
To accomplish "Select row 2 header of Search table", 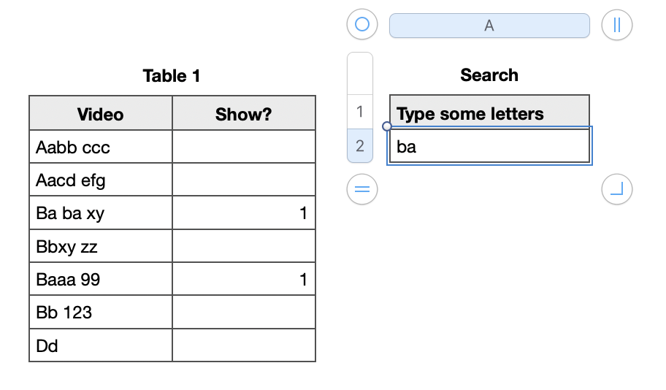I will point(359,145).
